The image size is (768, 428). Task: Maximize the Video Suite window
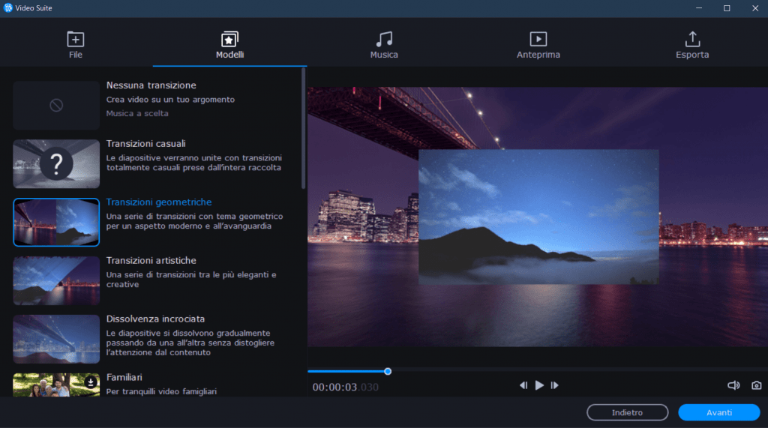point(727,8)
